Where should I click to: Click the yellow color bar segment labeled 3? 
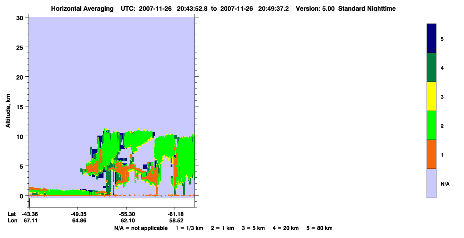click(432, 96)
